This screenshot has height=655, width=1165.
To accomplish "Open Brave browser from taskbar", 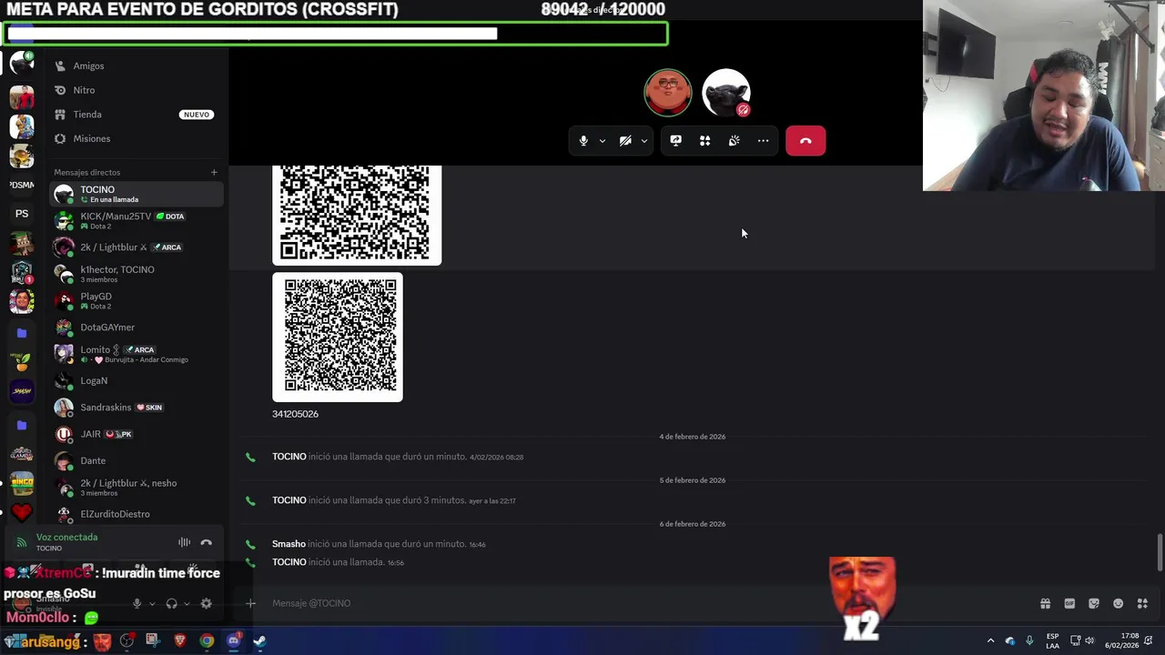I will 179,641.
